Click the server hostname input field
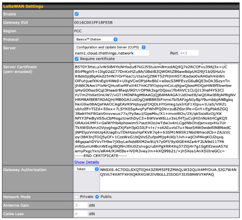The image size is (242, 220). (x=112, y=53)
